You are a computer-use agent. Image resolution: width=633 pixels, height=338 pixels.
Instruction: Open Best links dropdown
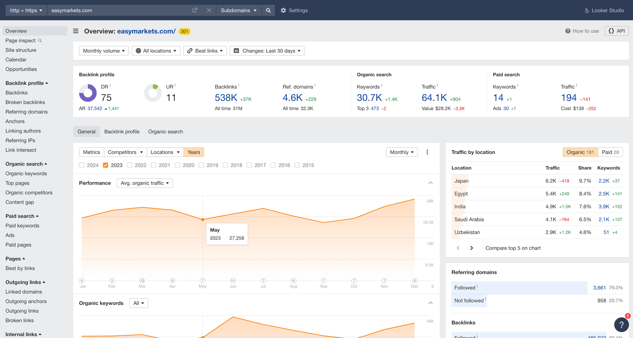[x=205, y=51]
